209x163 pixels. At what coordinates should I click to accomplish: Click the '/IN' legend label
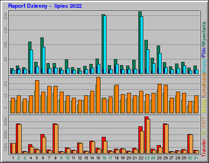204,133
